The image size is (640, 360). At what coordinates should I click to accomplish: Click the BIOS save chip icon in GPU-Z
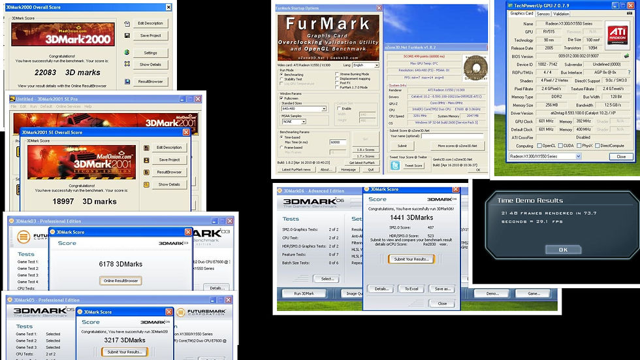pyautogui.click(x=626, y=56)
